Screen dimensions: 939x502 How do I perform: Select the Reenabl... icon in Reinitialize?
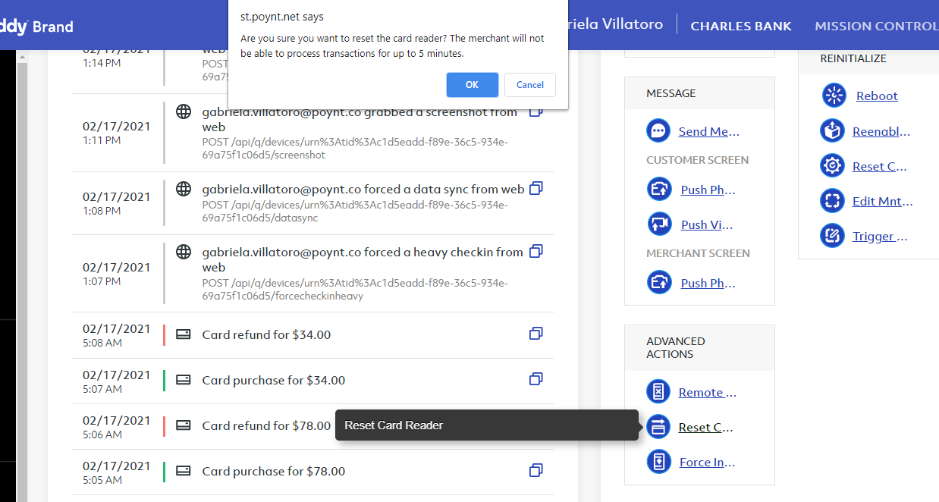point(833,131)
